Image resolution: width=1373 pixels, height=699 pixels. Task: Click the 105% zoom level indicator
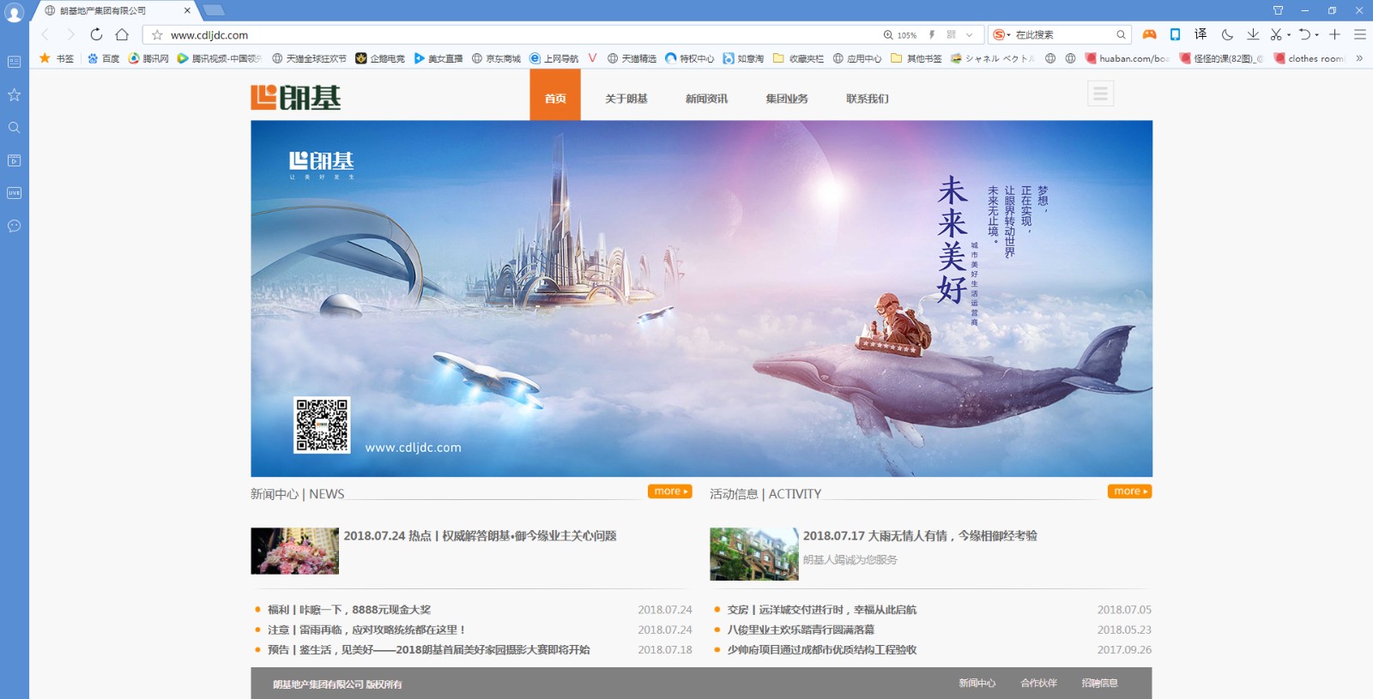901,35
